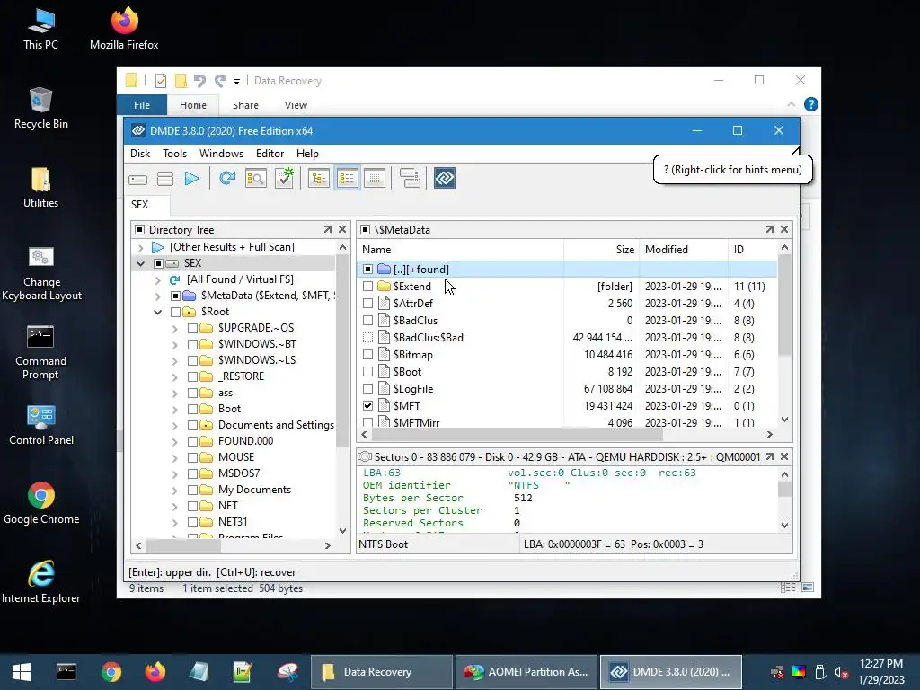Check the $LogFile checkbox
920x690 pixels.
tap(367, 388)
